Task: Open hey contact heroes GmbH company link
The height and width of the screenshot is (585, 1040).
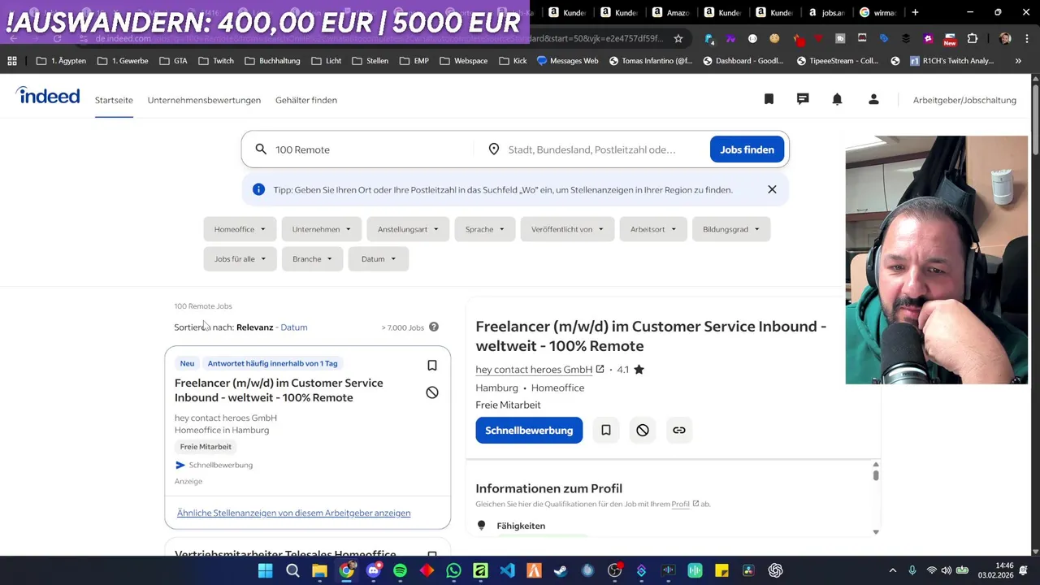Action: 534,369
